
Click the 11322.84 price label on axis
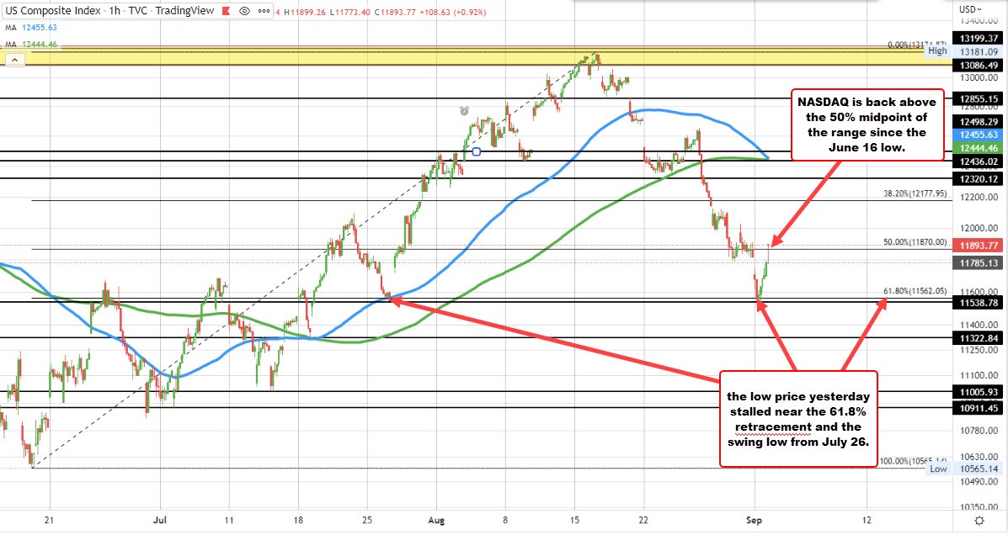tap(979, 338)
